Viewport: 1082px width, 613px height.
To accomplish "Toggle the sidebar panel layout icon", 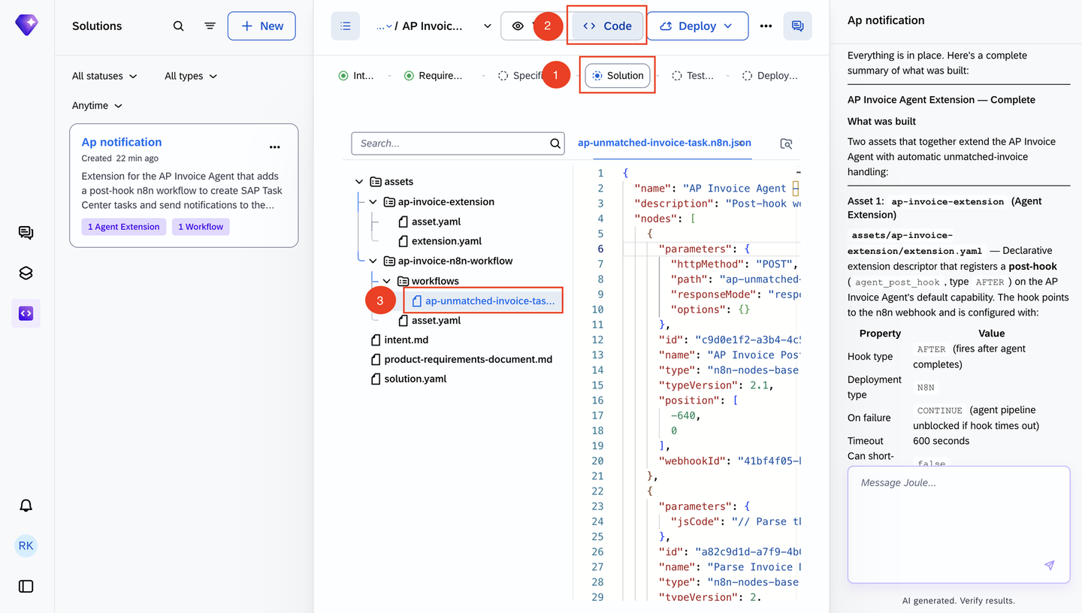I will coord(26,586).
